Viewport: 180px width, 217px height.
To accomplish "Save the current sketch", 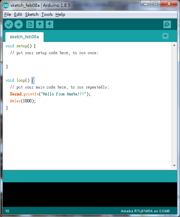I will click(x=49, y=25).
